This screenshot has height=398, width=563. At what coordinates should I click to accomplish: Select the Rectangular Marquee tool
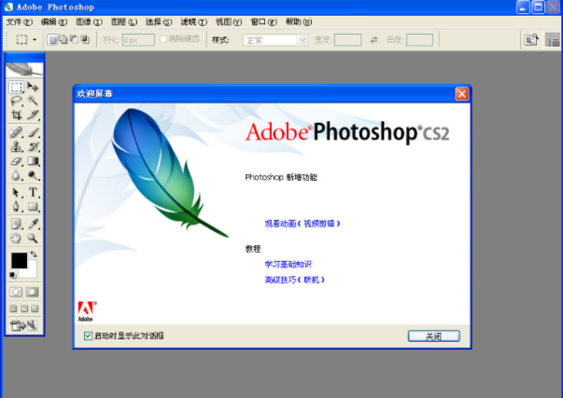16,87
